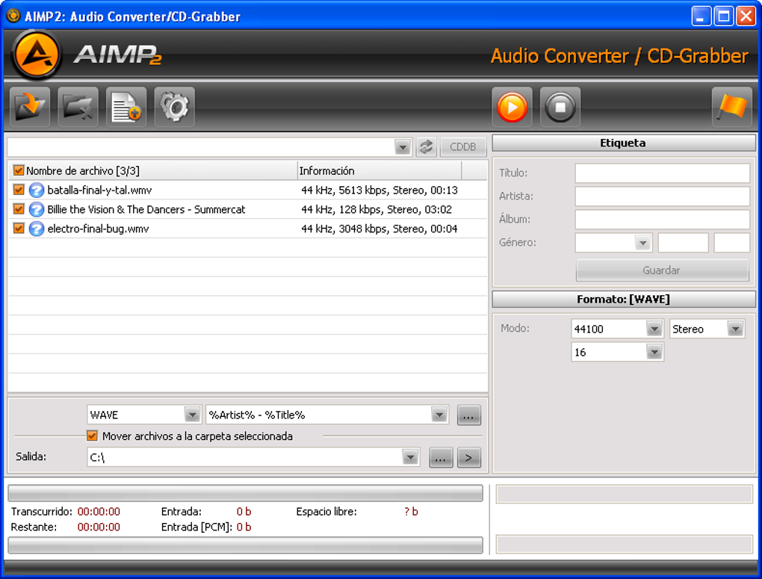The image size is (762, 579).
Task: Click the last small field in Género row
Action: (731, 242)
